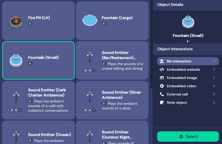Click the Sound Emitter (Outdoor Night title

[x=117, y=134]
